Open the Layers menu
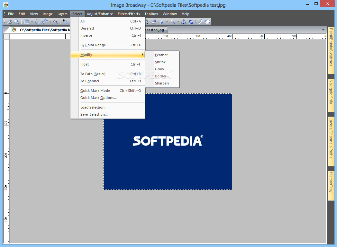This screenshot has height=247, width=337. (62, 14)
